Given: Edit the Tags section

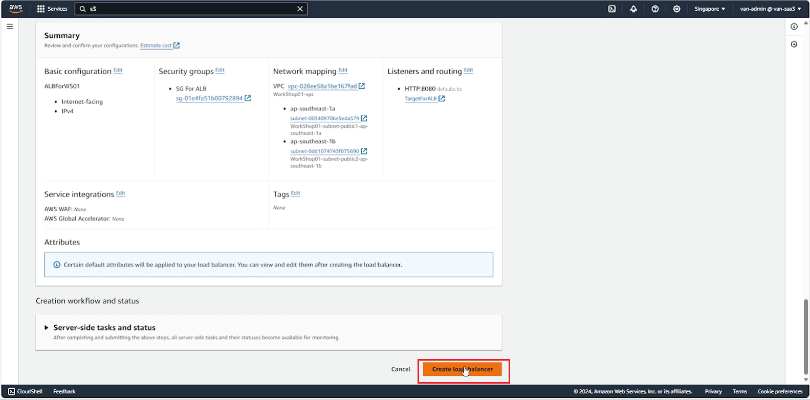Looking at the screenshot, I should [x=295, y=193].
